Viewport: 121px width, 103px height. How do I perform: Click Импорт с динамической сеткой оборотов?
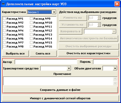pyautogui.click(x=60, y=98)
